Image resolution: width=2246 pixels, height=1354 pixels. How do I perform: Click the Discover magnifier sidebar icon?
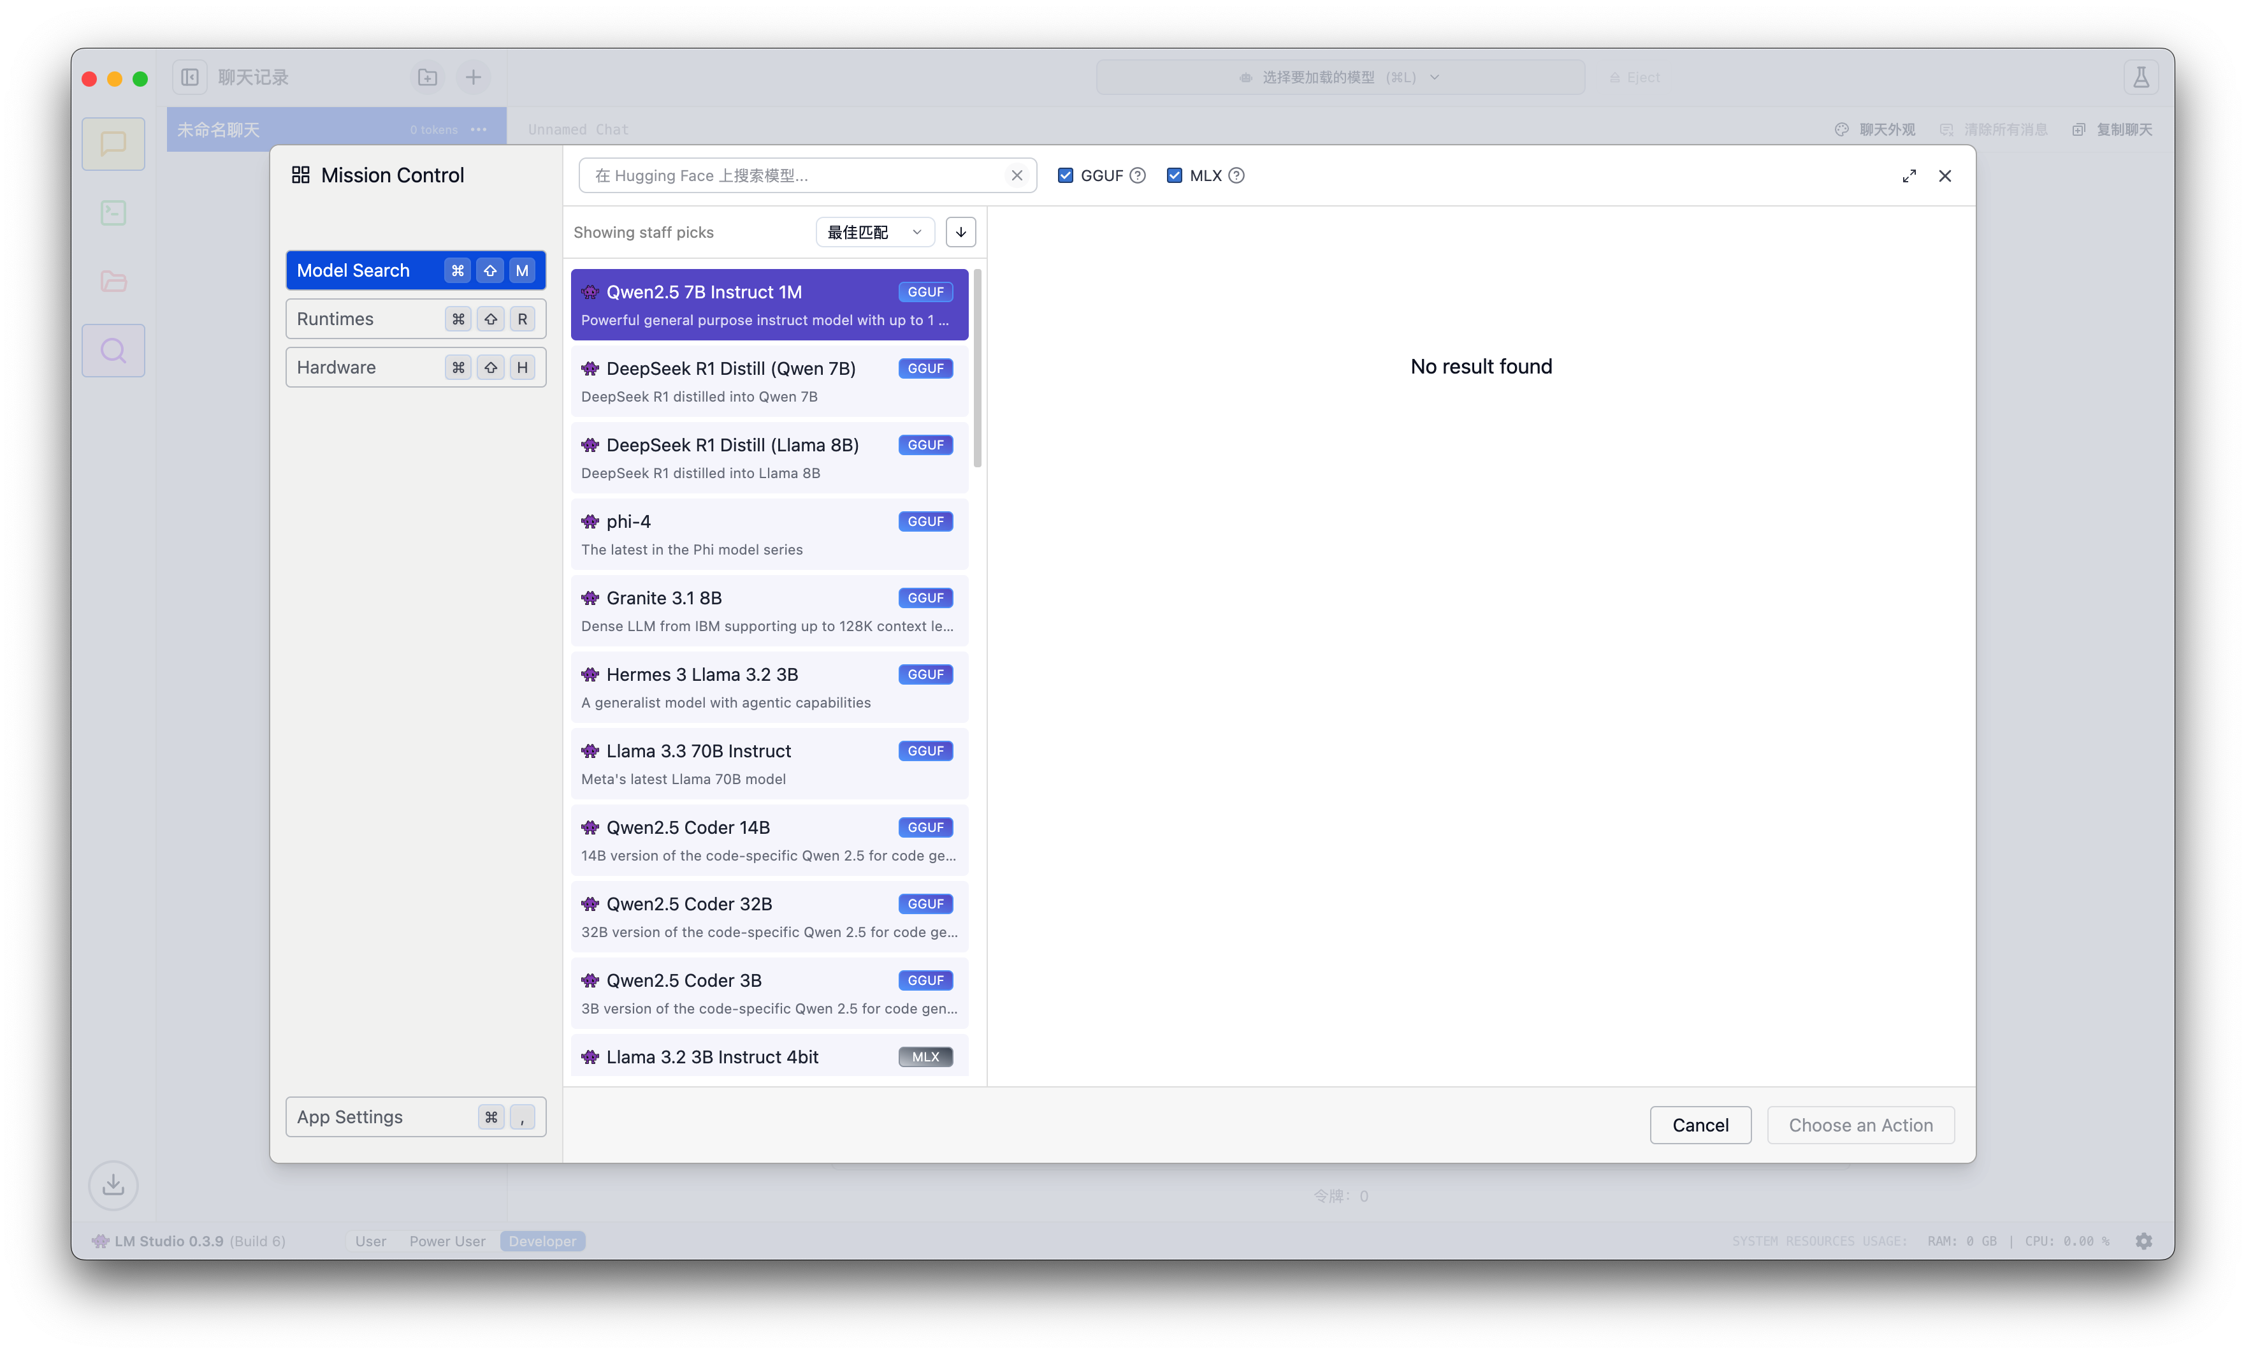(113, 350)
